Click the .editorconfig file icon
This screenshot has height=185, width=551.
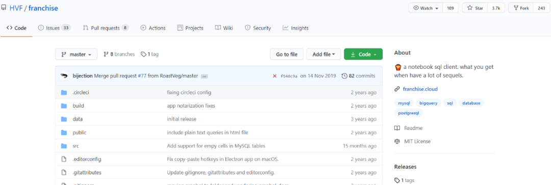pos(64,159)
